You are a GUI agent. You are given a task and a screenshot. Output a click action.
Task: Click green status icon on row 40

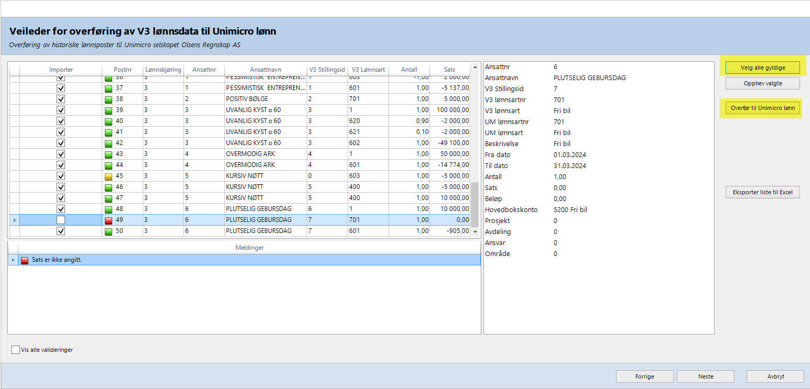click(x=109, y=121)
